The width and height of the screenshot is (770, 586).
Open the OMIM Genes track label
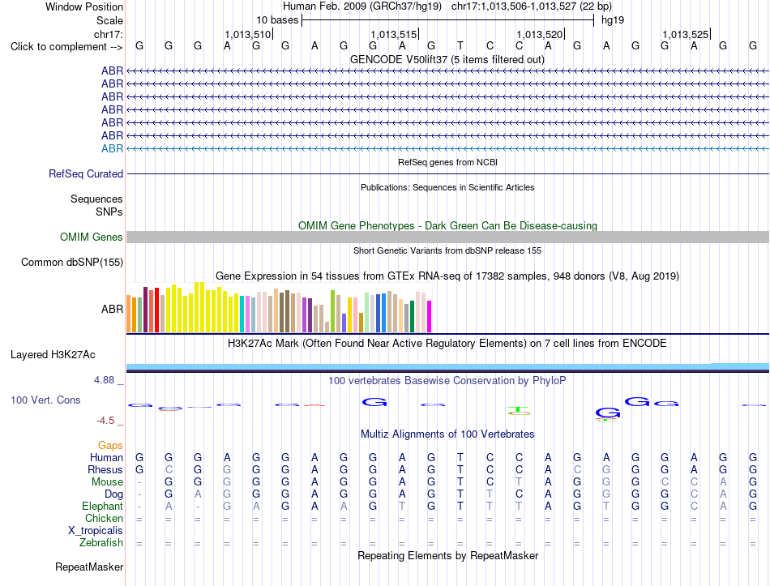[x=92, y=237]
